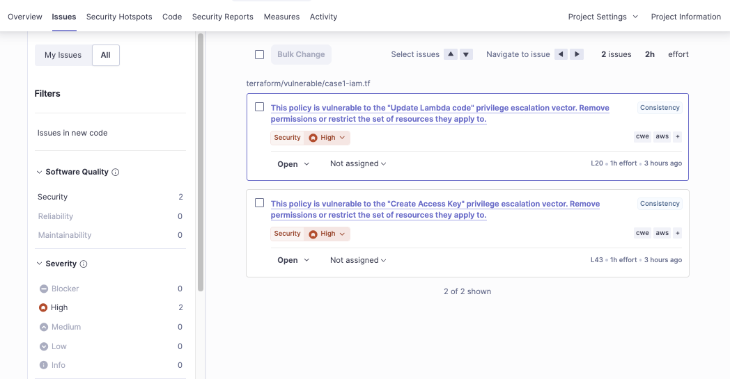
Task: Click aws tag on Lambda issue
Action: (x=662, y=137)
